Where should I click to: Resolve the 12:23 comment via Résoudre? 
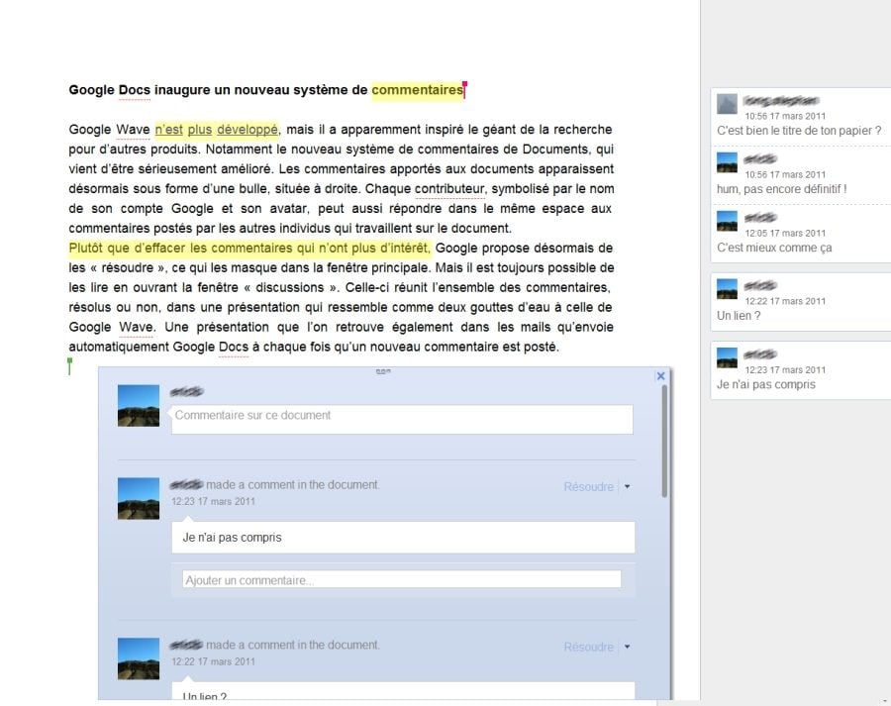pos(589,486)
